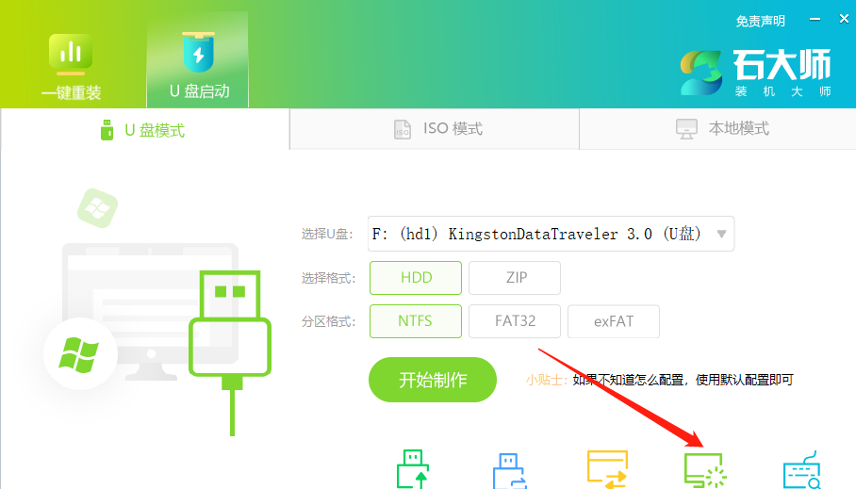The width and height of the screenshot is (856, 489).
Task: Click the keyboard search icon
Action: pos(802,470)
